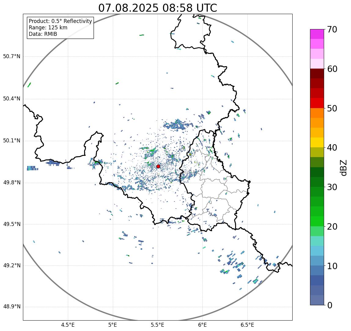The image size is (351, 331).
Task: Click the 60 tick on the colorbar
Action: 332,69
